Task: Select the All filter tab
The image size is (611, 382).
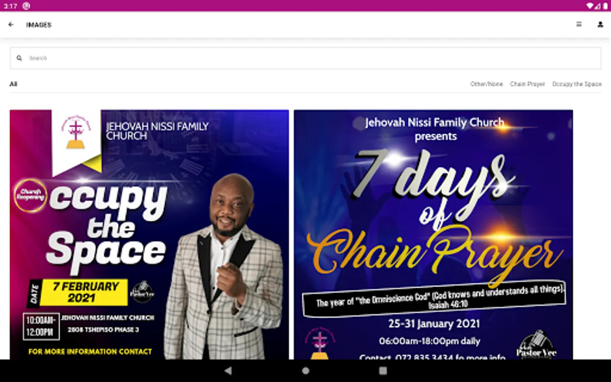Action: [x=14, y=84]
